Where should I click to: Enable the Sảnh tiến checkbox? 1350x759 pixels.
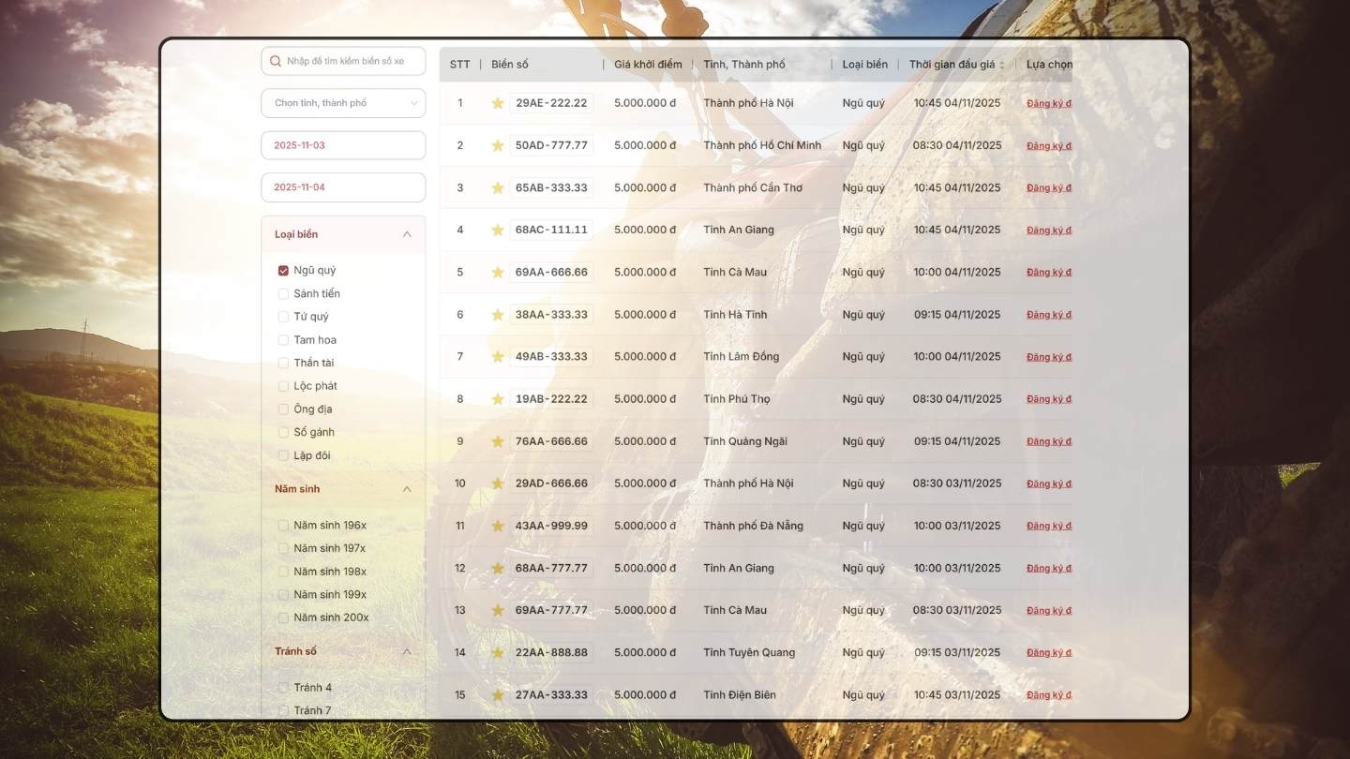coord(283,293)
